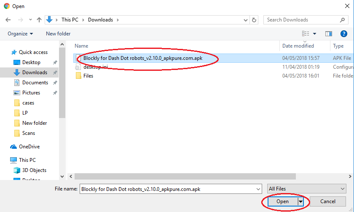Open Pictures in the navigation pane
354x212 pixels.
coord(31,93)
